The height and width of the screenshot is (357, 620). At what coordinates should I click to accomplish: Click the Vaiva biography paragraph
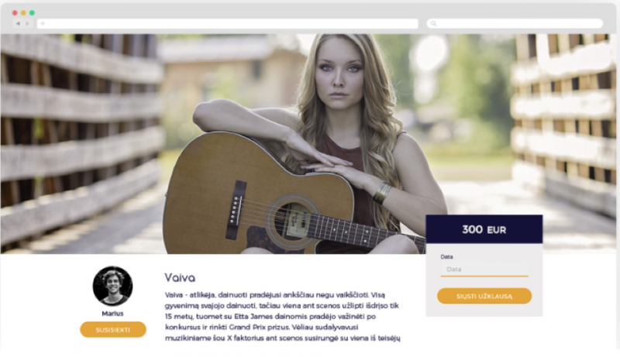point(283,316)
